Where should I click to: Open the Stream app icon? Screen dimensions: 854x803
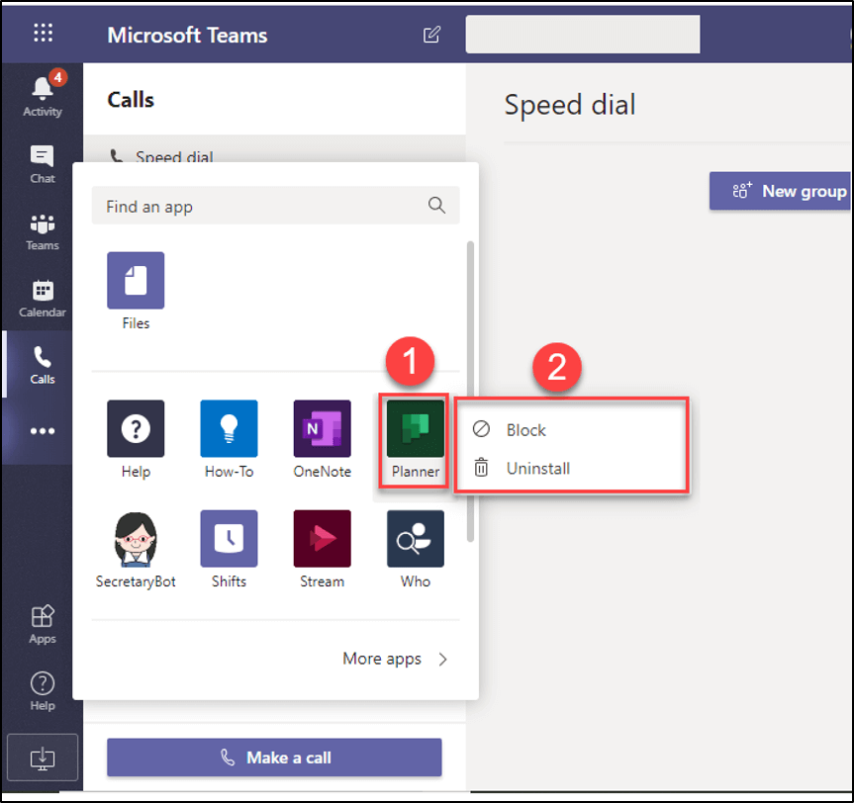[x=321, y=538]
